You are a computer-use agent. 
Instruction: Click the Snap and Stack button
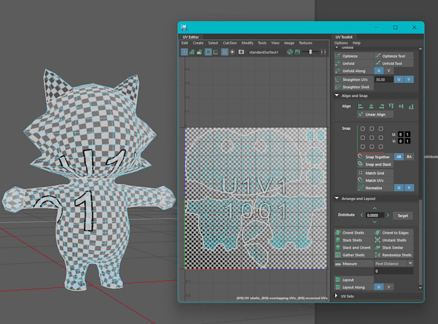click(x=375, y=164)
